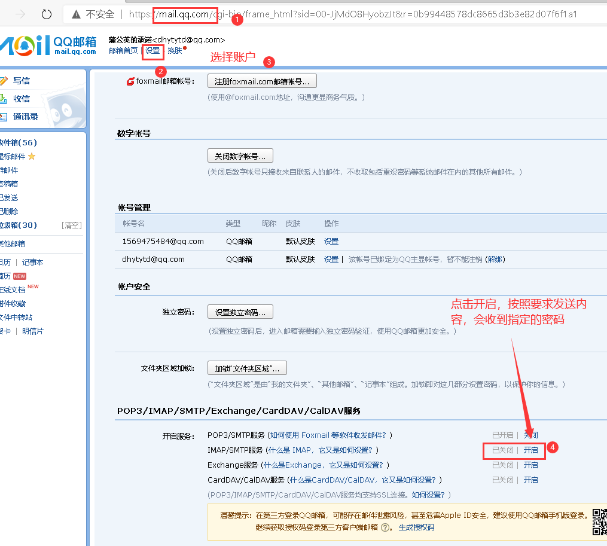This screenshot has width=607, height=546.
Task: Click the browser reload icon
Action: [x=47, y=14]
